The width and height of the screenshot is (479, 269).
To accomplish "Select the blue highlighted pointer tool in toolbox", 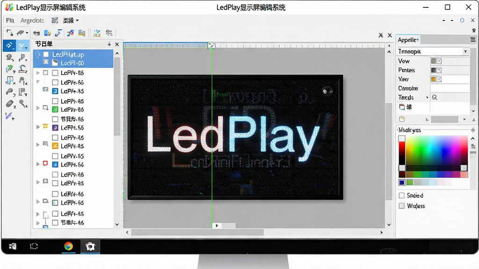I will [x=9, y=46].
